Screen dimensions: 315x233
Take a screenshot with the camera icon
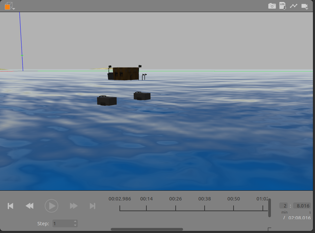click(272, 6)
